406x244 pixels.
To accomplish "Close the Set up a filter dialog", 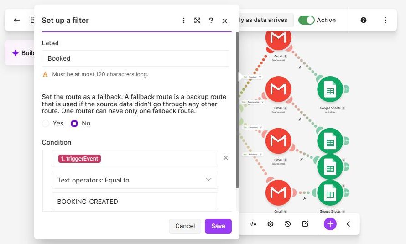I will click(x=224, y=21).
